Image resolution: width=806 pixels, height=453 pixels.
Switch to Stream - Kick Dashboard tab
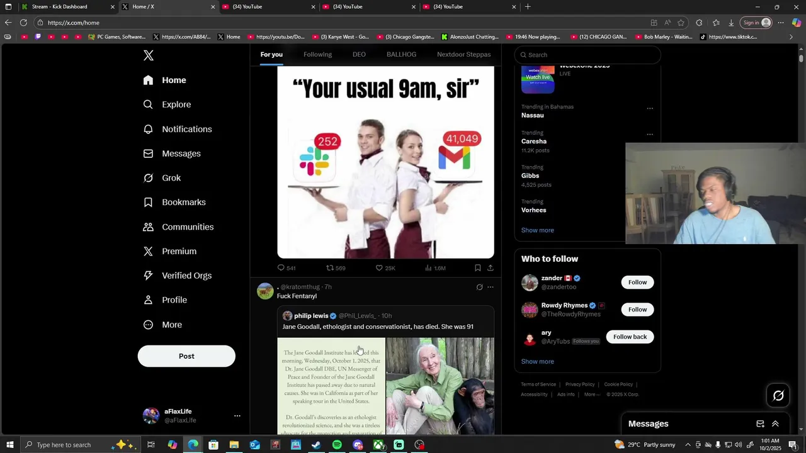click(x=68, y=7)
